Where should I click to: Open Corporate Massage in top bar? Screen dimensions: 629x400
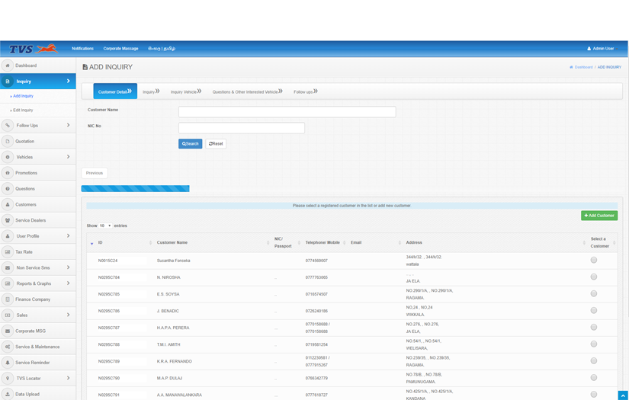[x=120, y=49]
